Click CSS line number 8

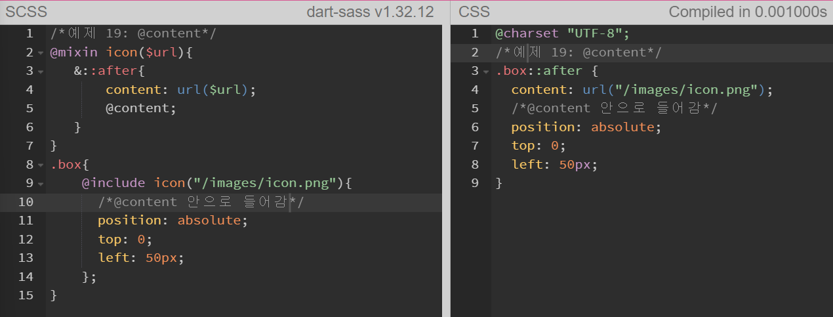[x=476, y=165]
